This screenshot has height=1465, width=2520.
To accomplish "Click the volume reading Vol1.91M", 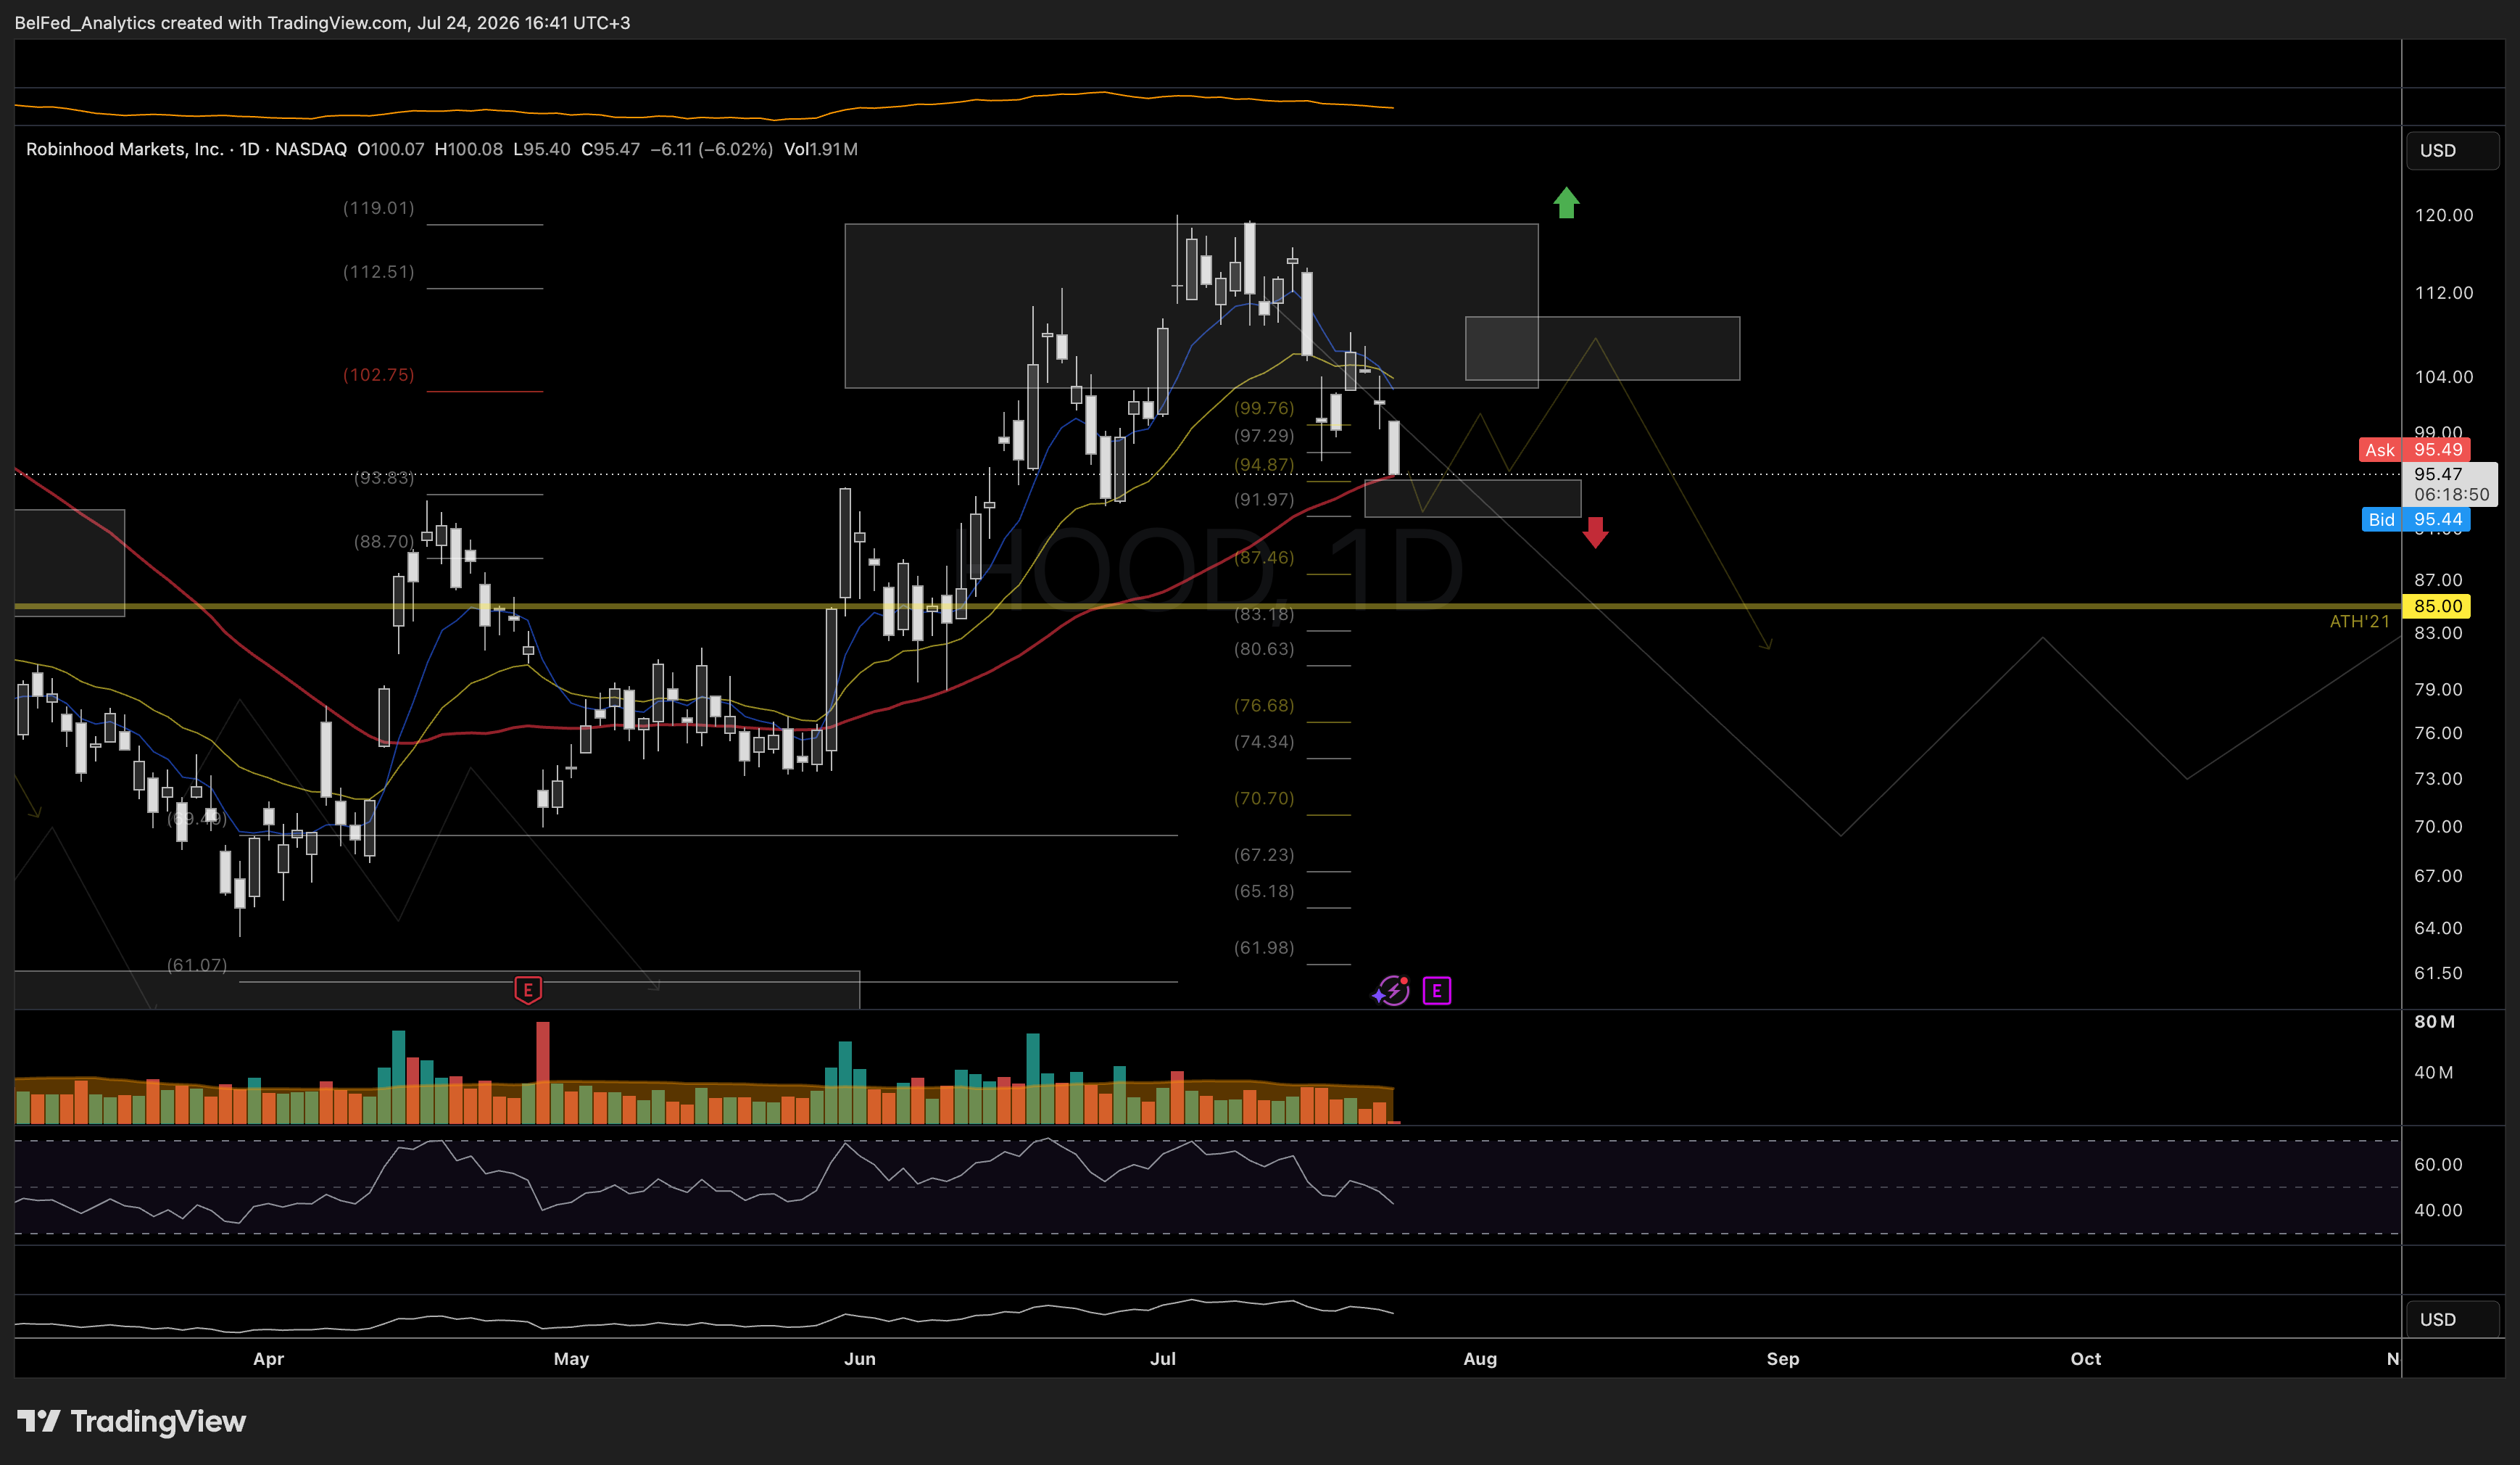I will [x=821, y=149].
